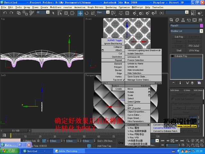Toggle Attach settings box in quad menu
The image size is (205, 154).
coord(102,50)
